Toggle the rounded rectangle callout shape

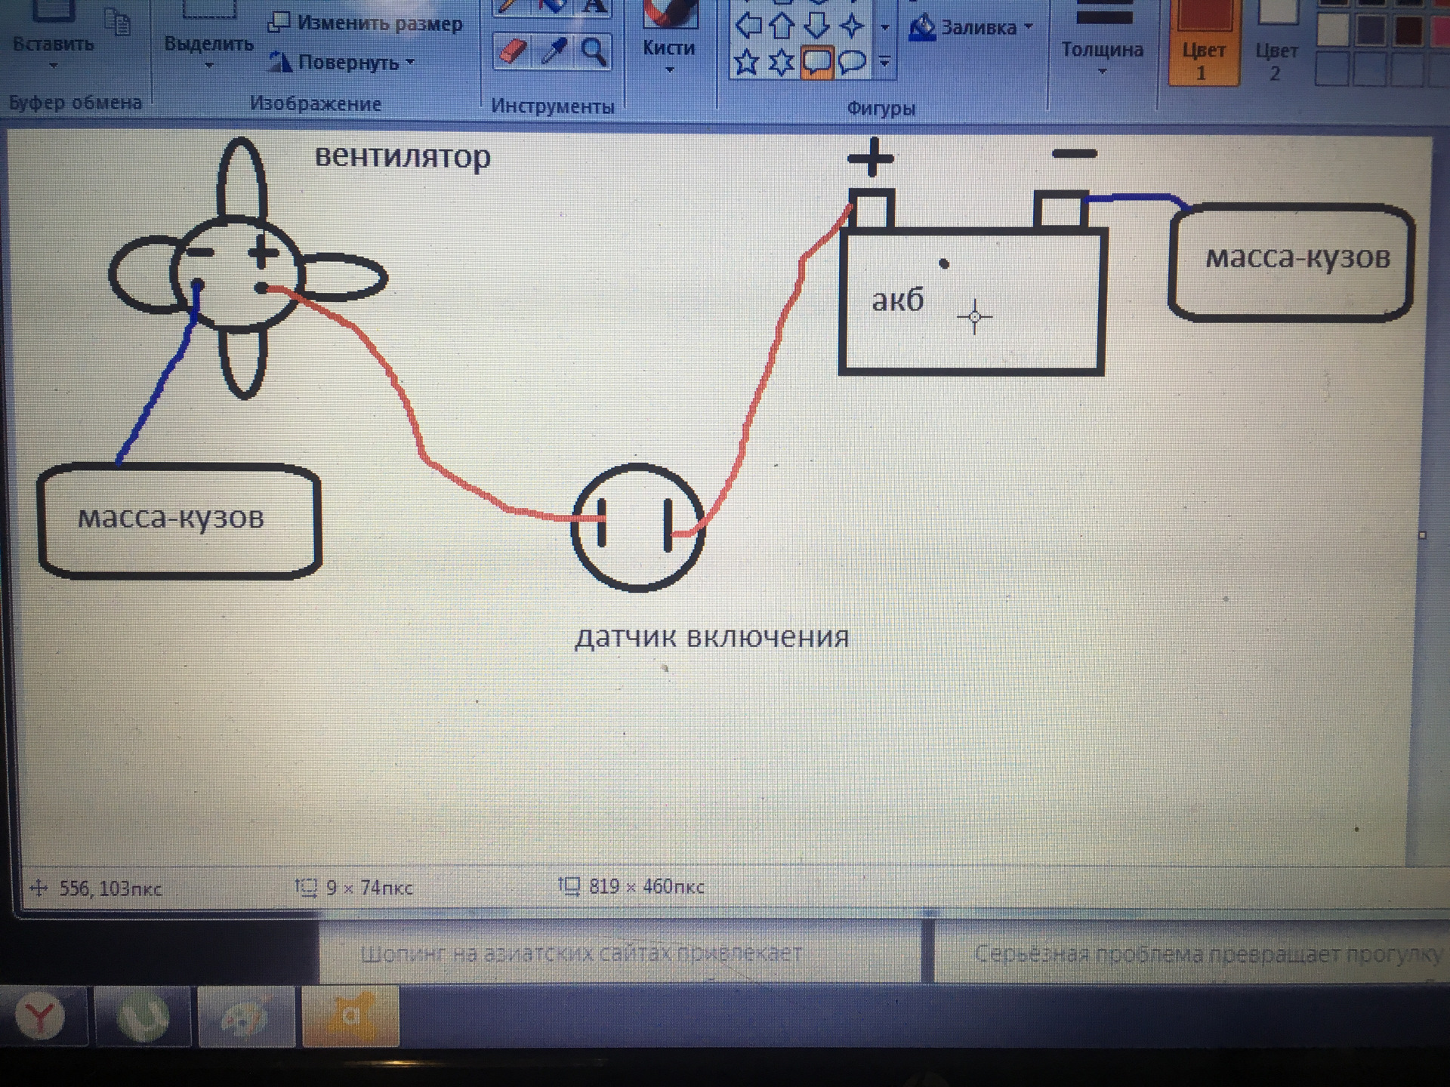pos(816,62)
